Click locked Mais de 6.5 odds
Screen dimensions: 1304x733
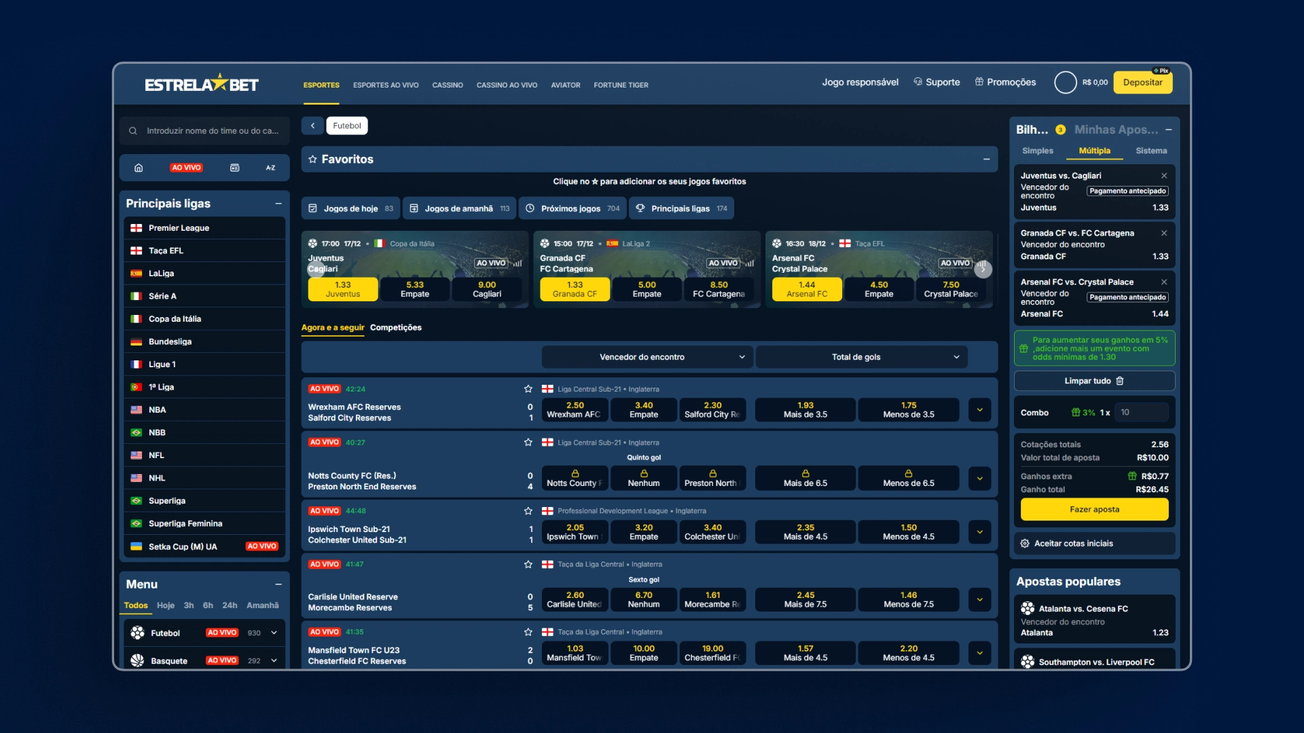click(x=805, y=478)
